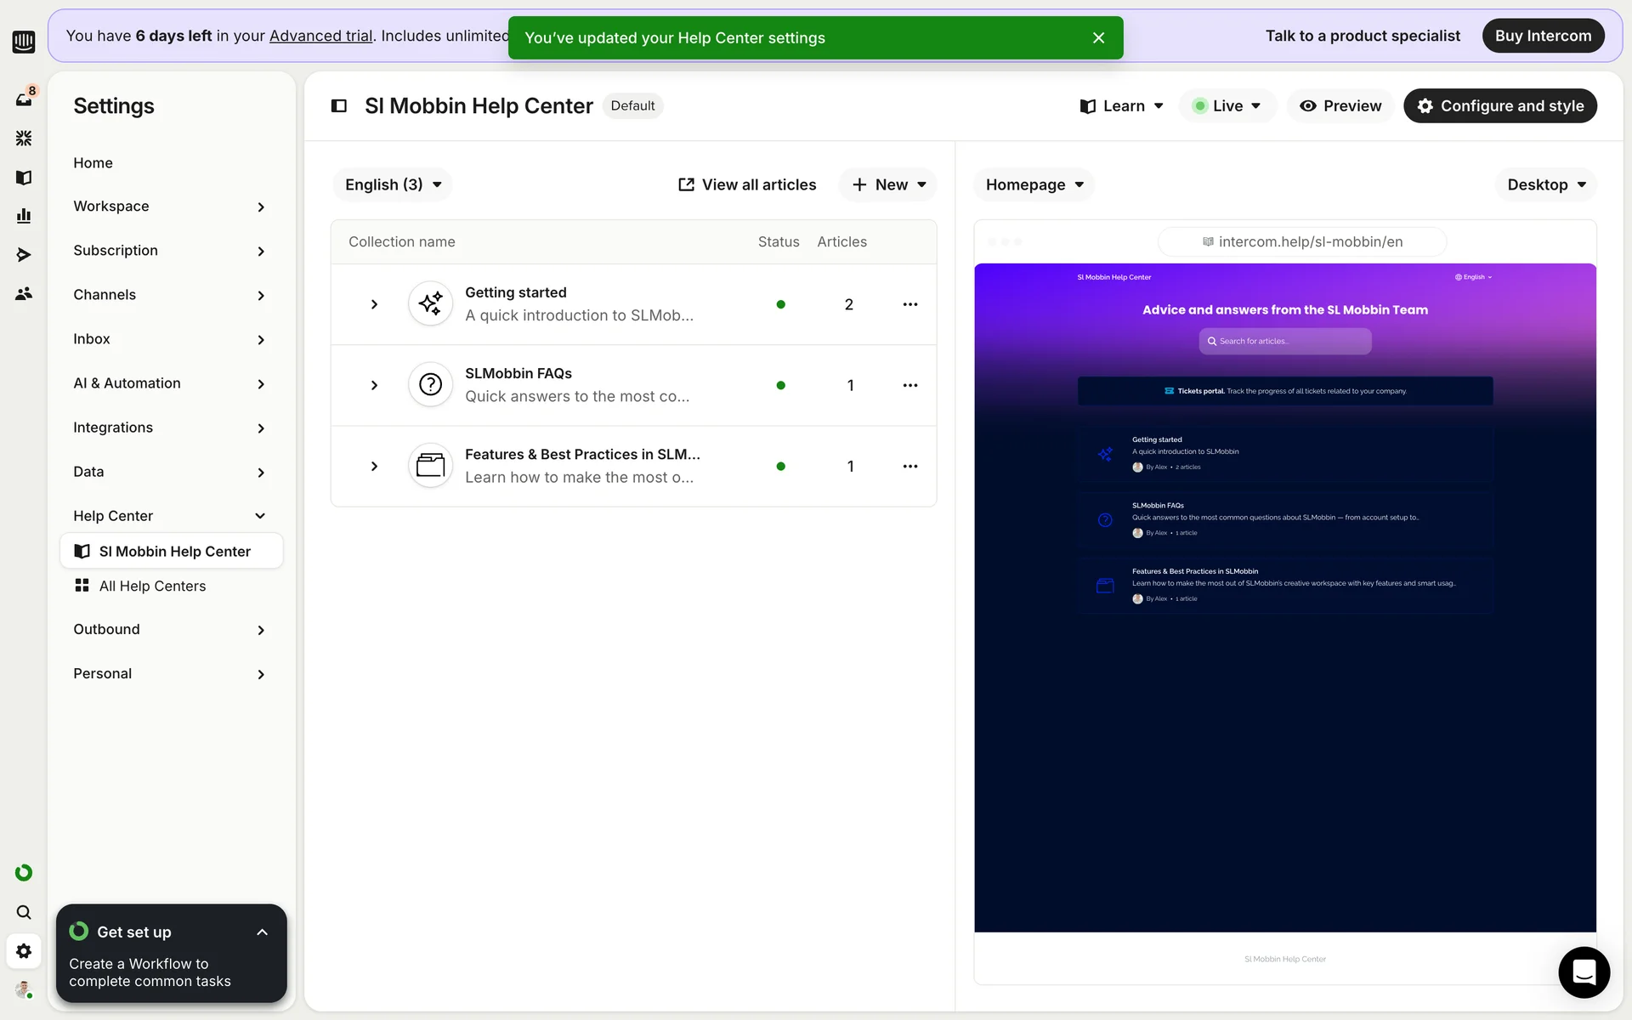Open the Inbox icon in left rail
Viewport: 1632px width, 1020px height.
(x=24, y=99)
